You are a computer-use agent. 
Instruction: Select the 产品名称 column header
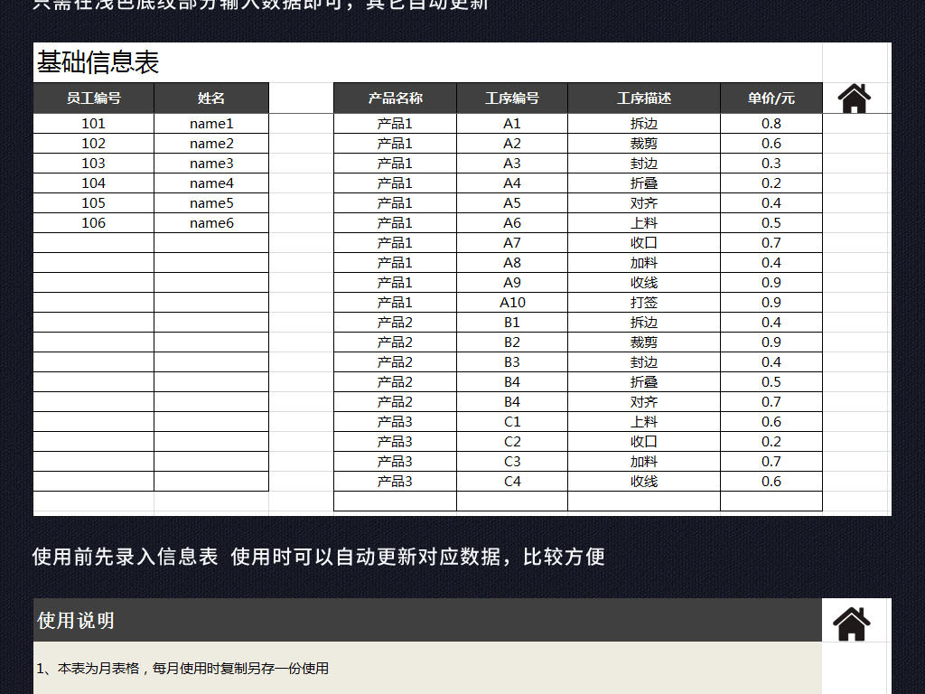[396, 98]
